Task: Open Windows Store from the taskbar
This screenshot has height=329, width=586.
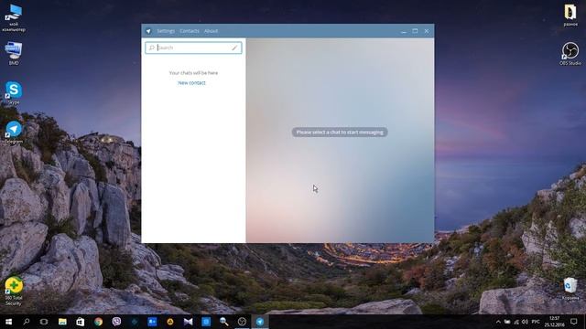Action: (80, 322)
